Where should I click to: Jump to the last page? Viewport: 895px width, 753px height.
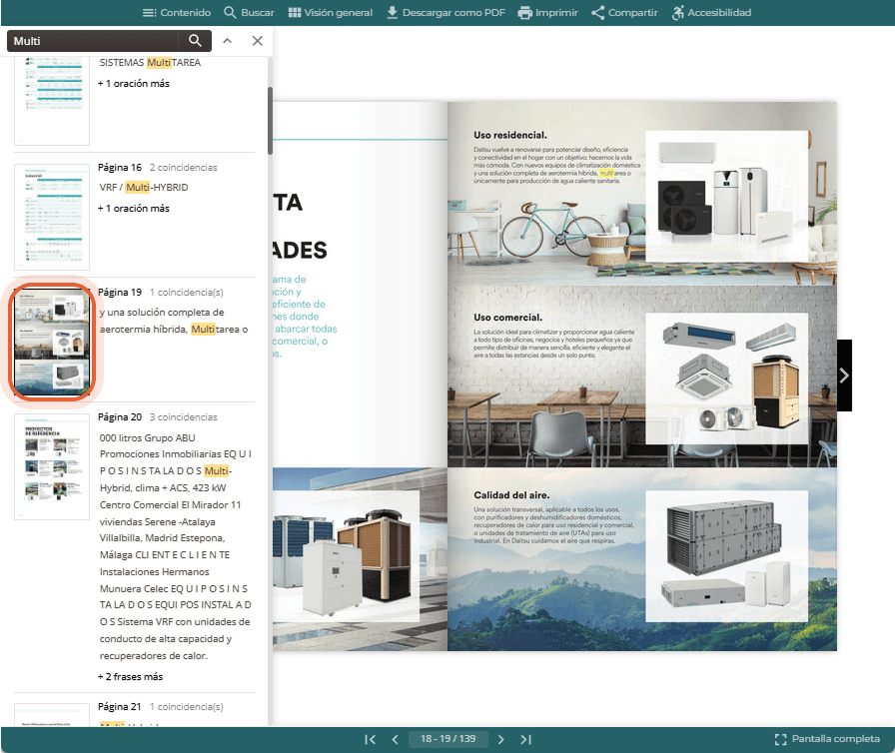[525, 739]
